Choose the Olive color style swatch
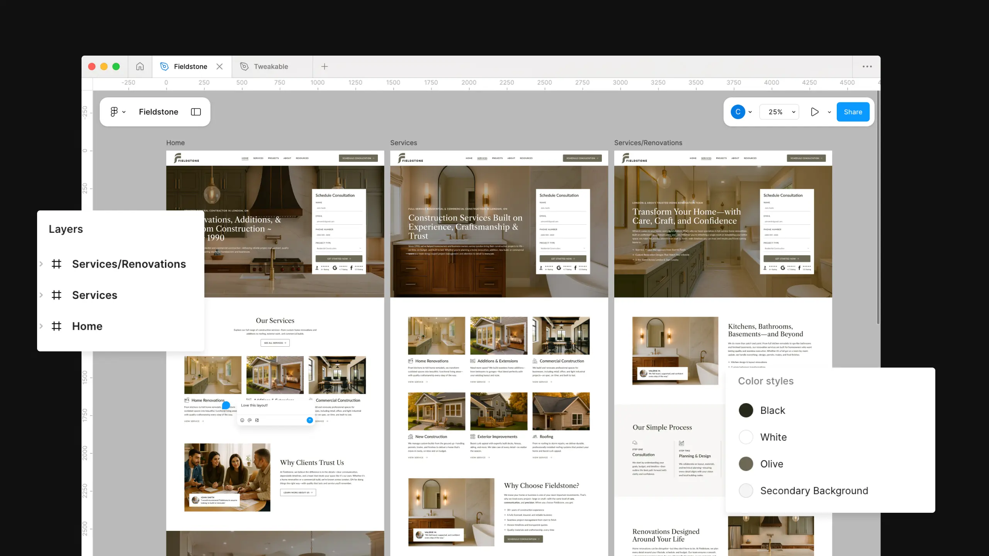The height and width of the screenshot is (556, 989). pos(746,464)
